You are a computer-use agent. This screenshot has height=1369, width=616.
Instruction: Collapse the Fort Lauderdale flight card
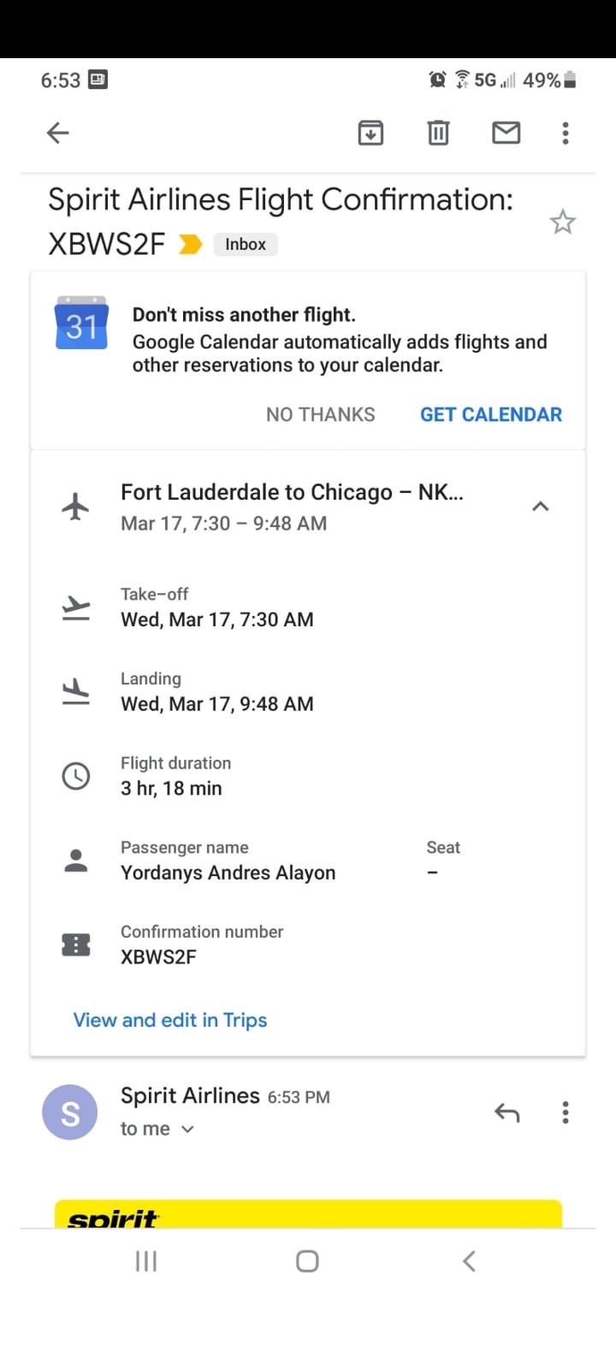tap(540, 507)
